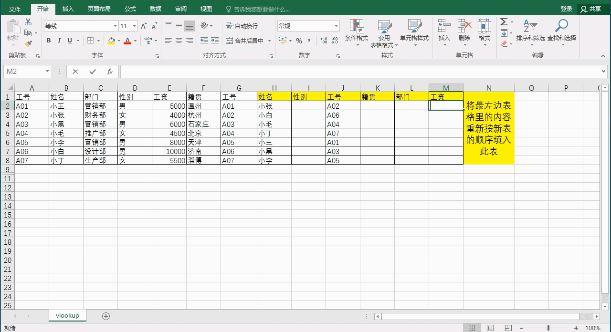The height and width of the screenshot is (332, 611).
Task: Click the text orientation icon
Action: (x=205, y=26)
